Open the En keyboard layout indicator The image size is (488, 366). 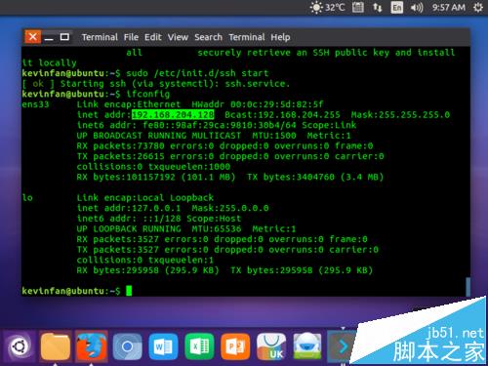(396, 7)
